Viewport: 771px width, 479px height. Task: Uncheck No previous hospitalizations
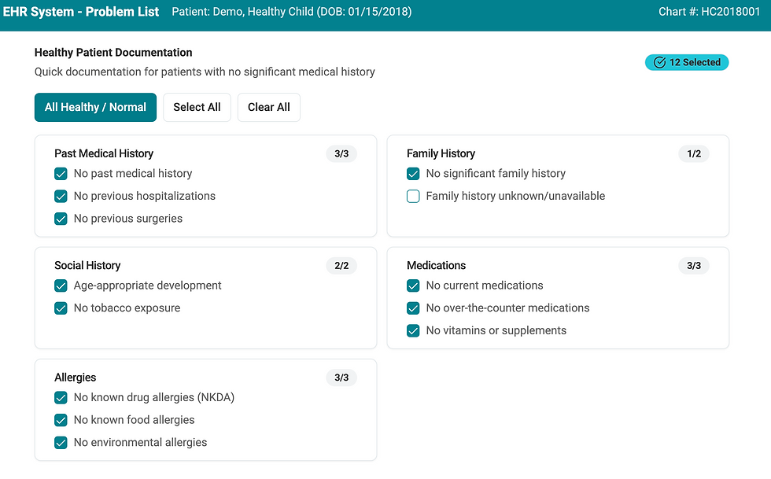(61, 197)
